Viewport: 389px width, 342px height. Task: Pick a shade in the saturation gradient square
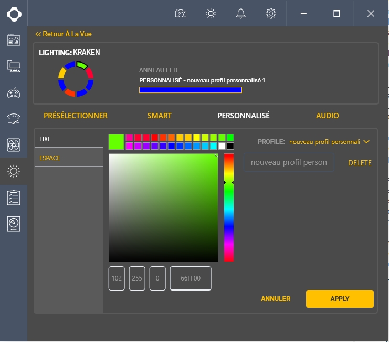163,208
